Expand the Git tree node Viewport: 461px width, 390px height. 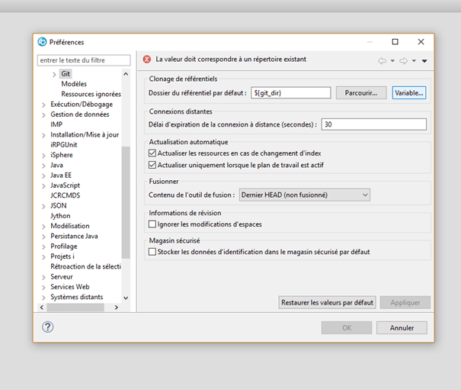pyautogui.click(x=54, y=75)
